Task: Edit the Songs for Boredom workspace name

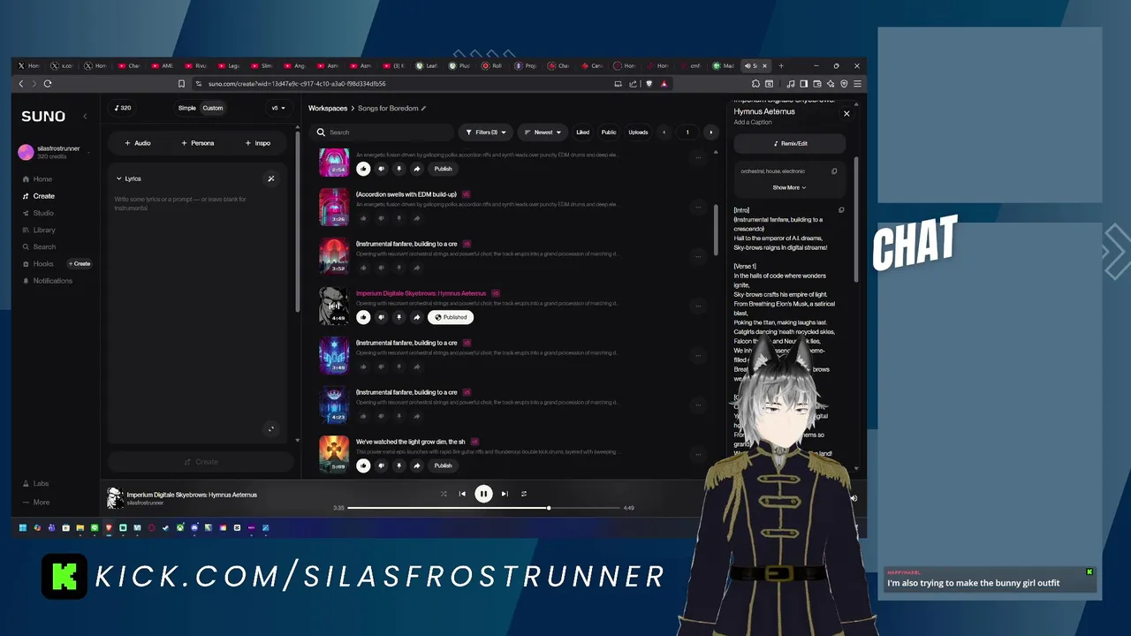Action: [x=423, y=108]
